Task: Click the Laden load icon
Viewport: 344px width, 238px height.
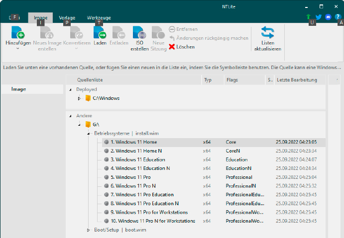Action: (x=100, y=32)
